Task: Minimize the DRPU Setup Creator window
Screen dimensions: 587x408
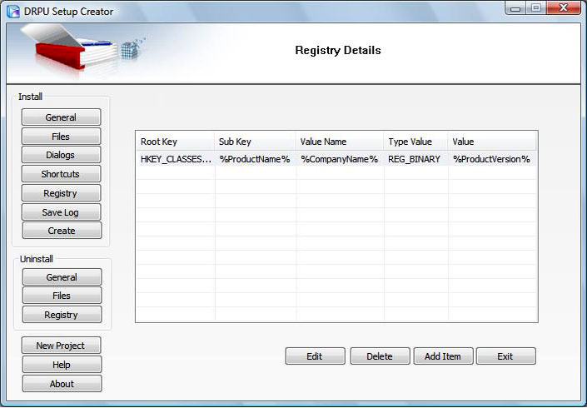Action: [516, 7]
